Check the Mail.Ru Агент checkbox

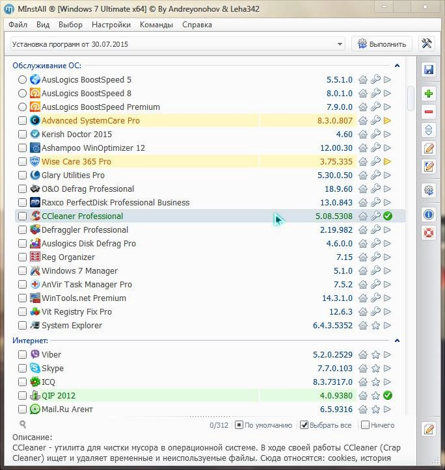coord(22,409)
